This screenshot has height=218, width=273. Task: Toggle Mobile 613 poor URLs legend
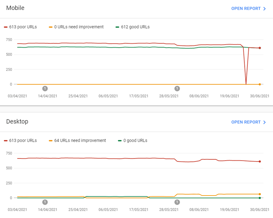click(x=20, y=27)
